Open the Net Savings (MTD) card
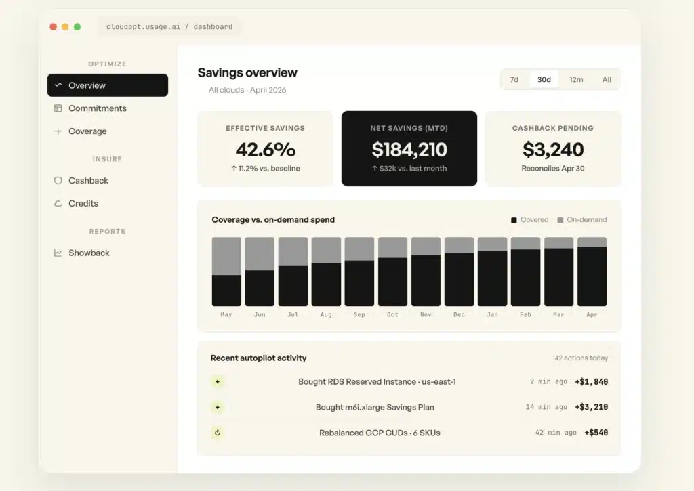This screenshot has width=694, height=491. click(x=409, y=148)
